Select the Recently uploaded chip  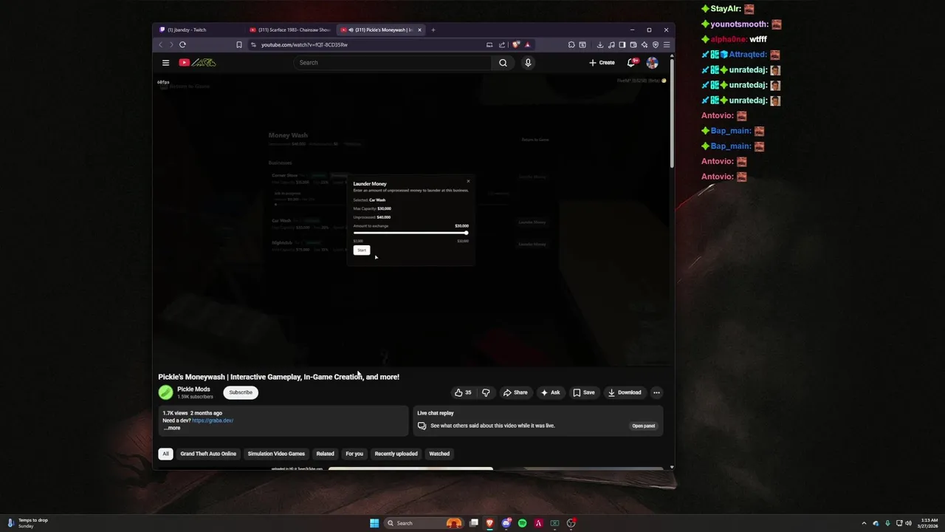396,454
